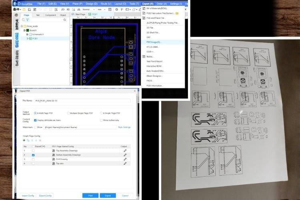Uncheck Bottom Assembly Drawings export checkbox

33,155
